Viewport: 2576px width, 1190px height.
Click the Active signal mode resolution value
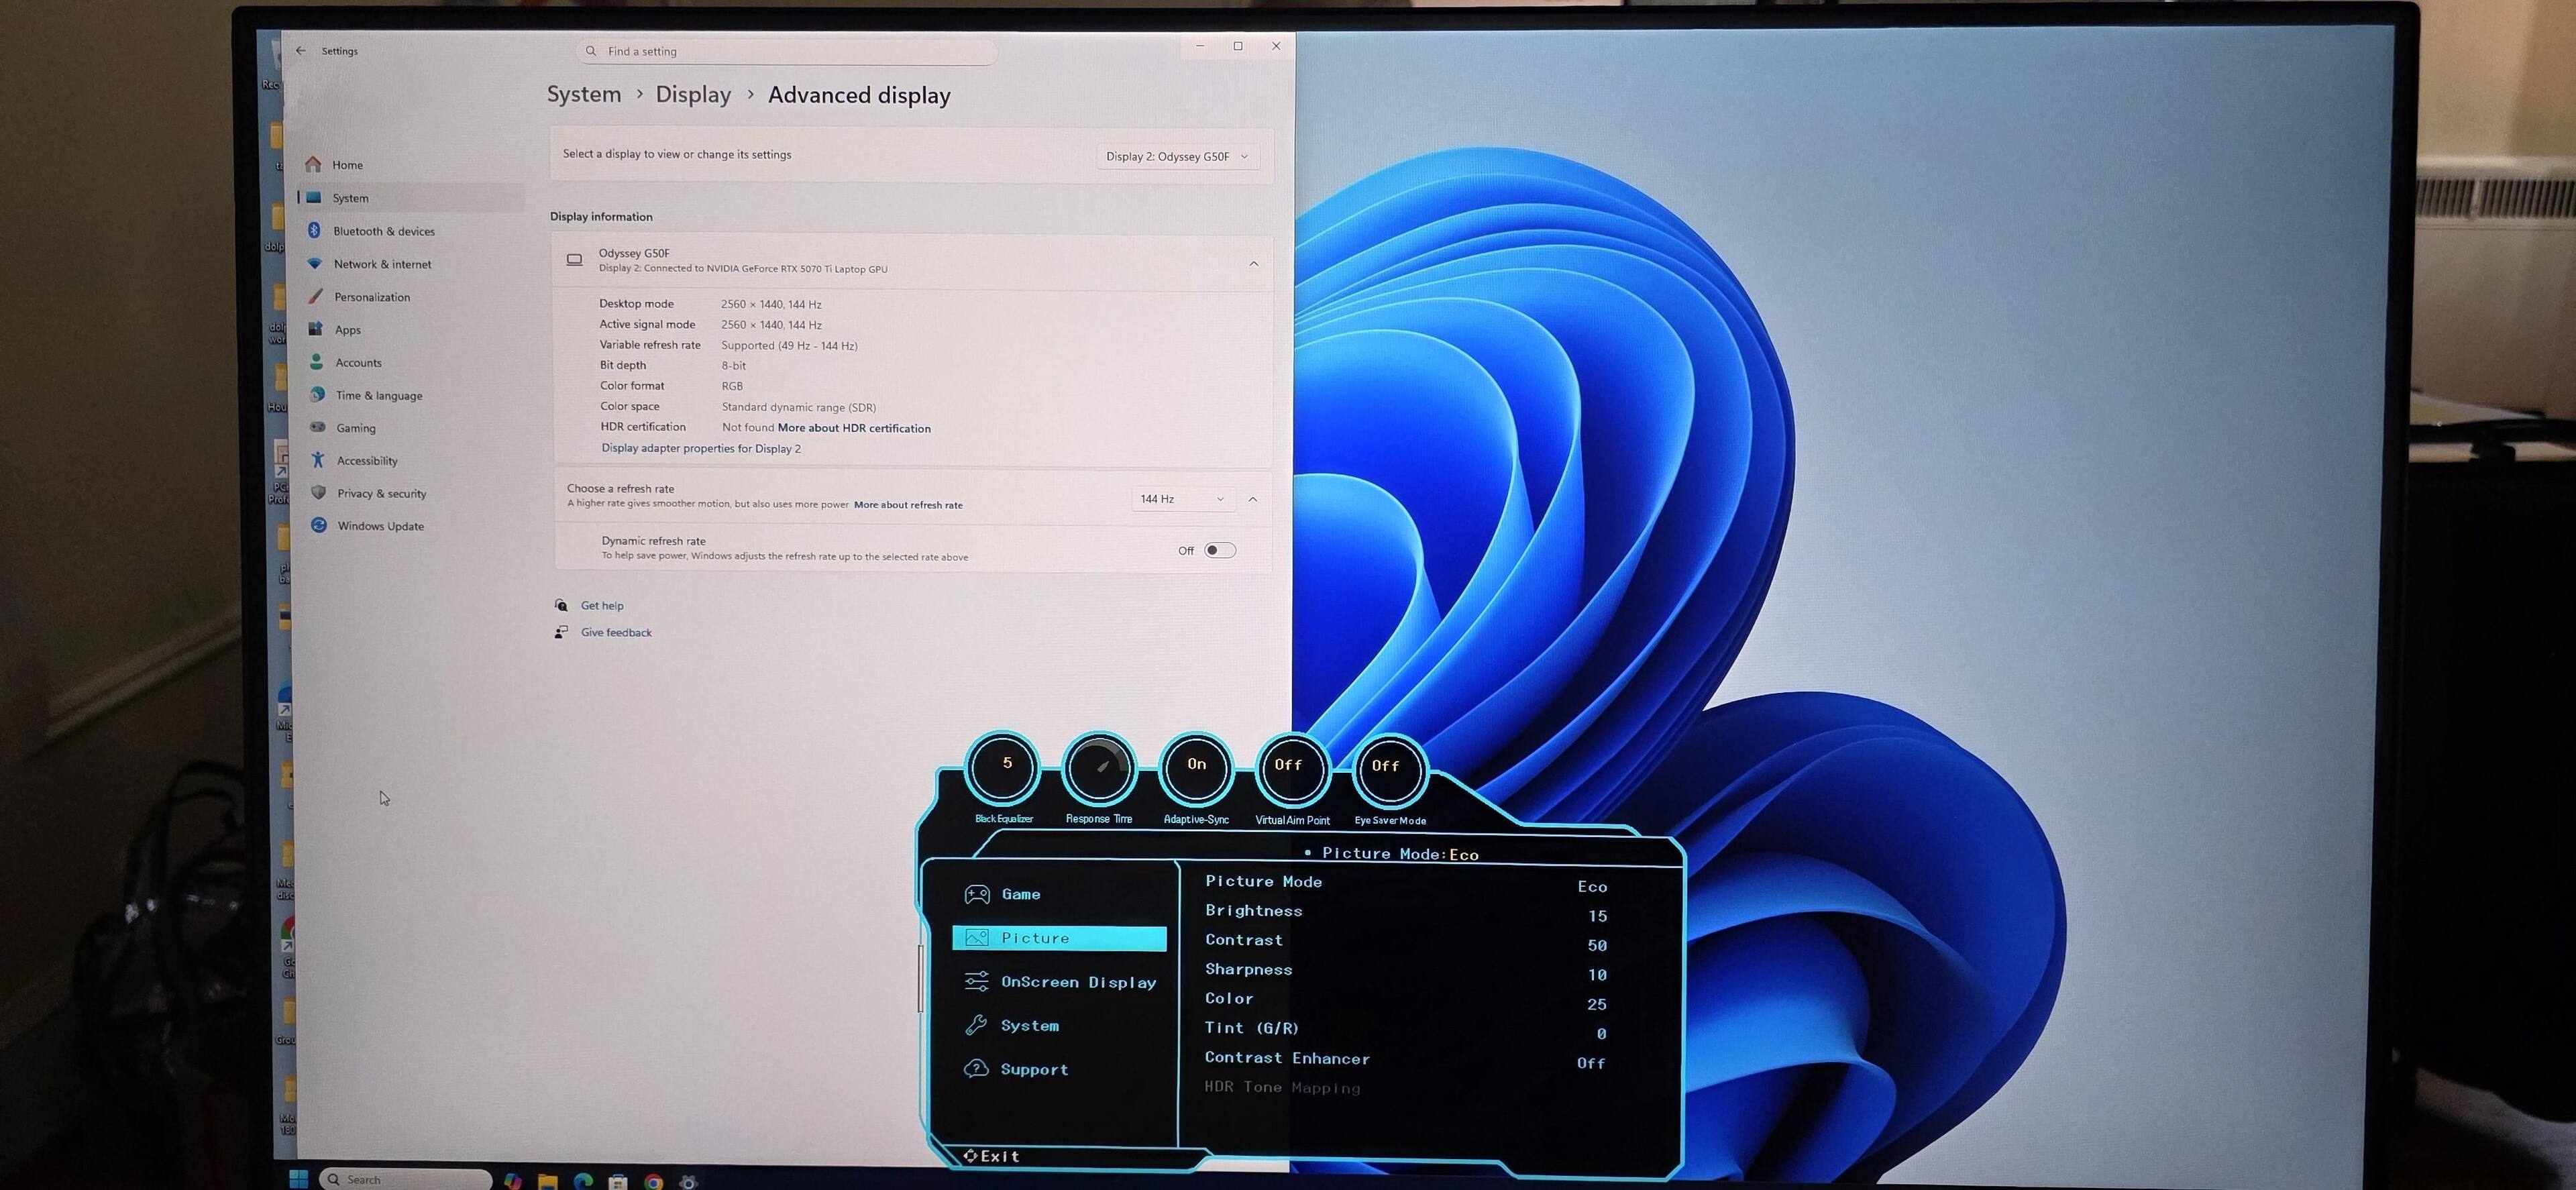tap(771, 325)
